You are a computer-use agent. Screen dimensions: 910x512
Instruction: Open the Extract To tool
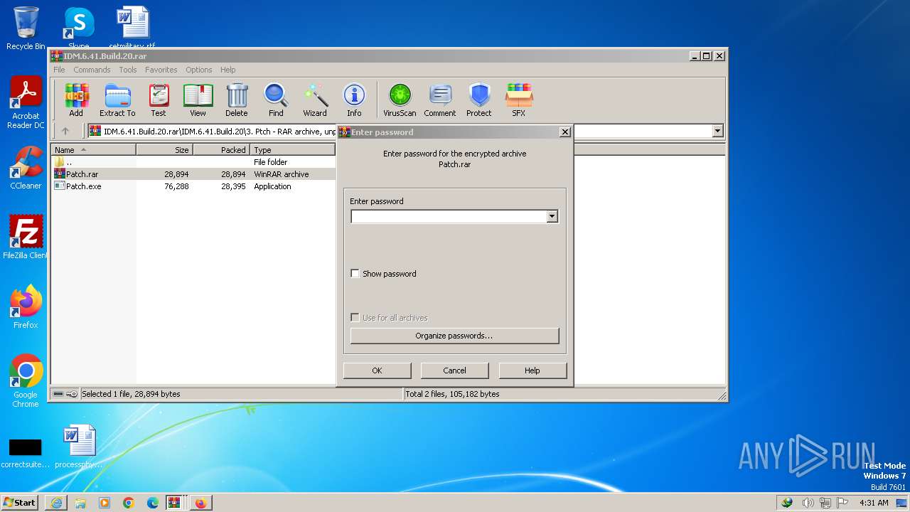117,100
